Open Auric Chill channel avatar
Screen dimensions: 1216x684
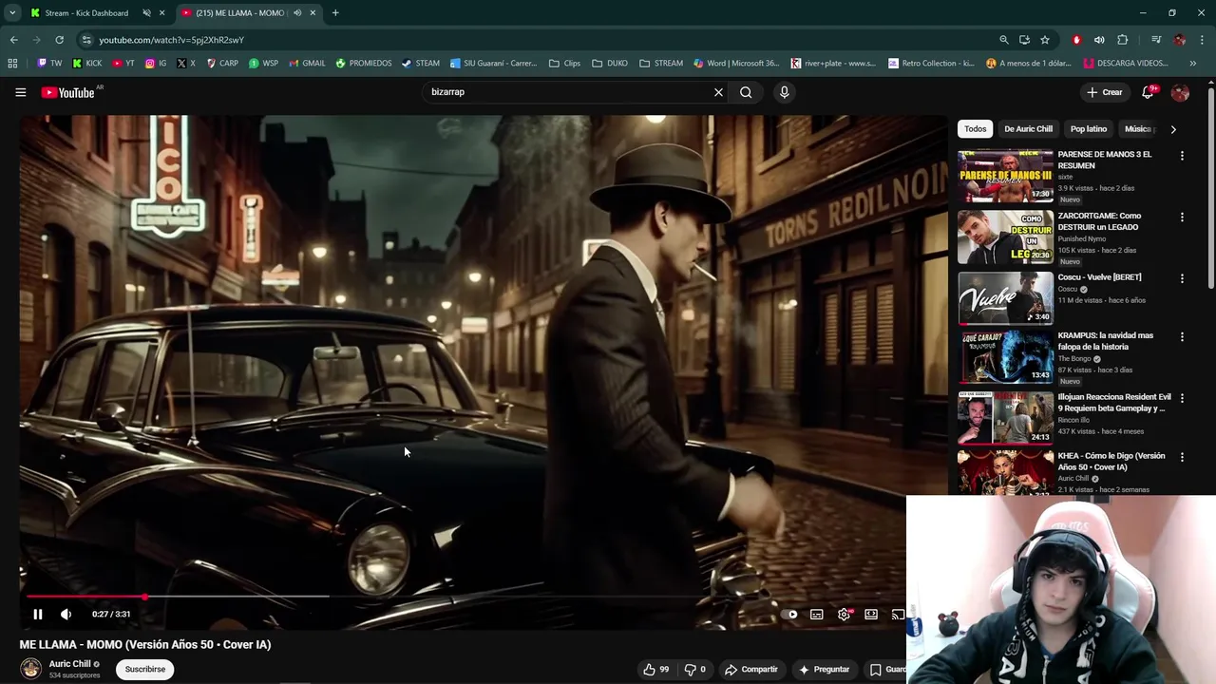point(31,669)
